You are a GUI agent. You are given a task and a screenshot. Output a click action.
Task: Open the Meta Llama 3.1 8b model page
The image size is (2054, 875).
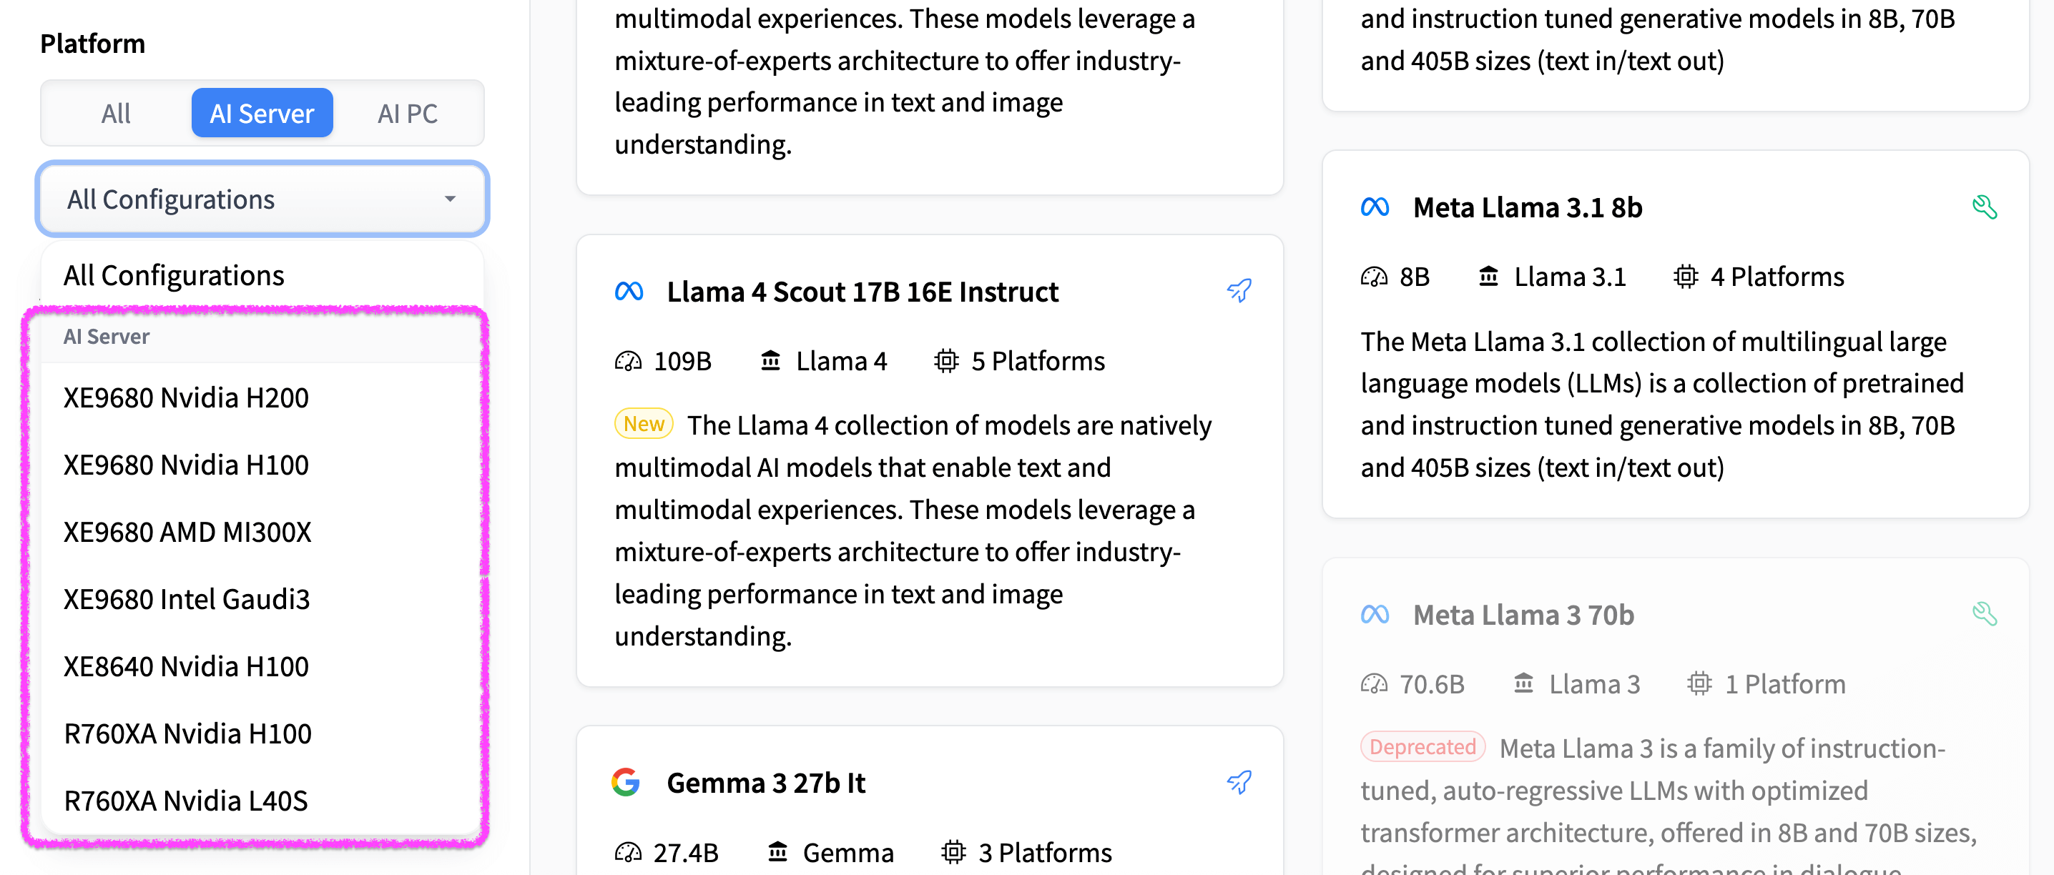click(x=1527, y=207)
